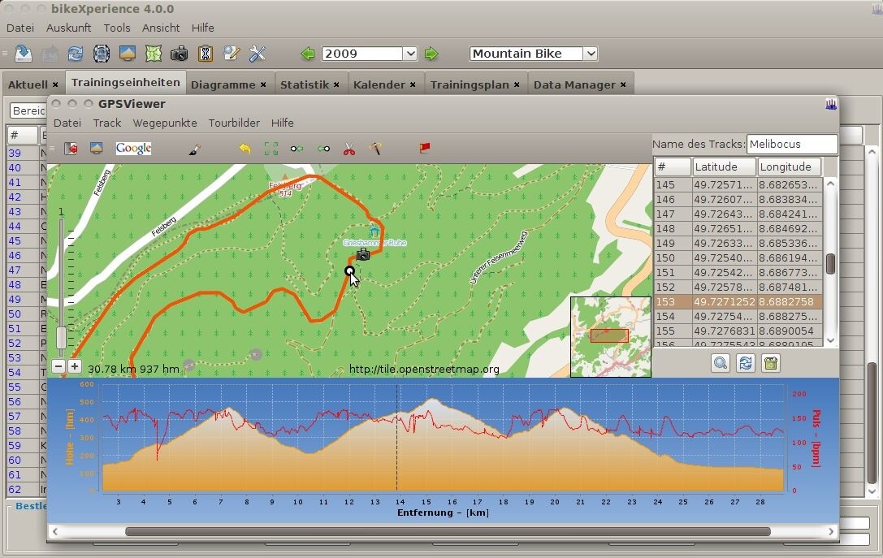Click the overview mini-map thumbnail
Image resolution: width=883 pixels, height=558 pixels.
pyautogui.click(x=610, y=337)
